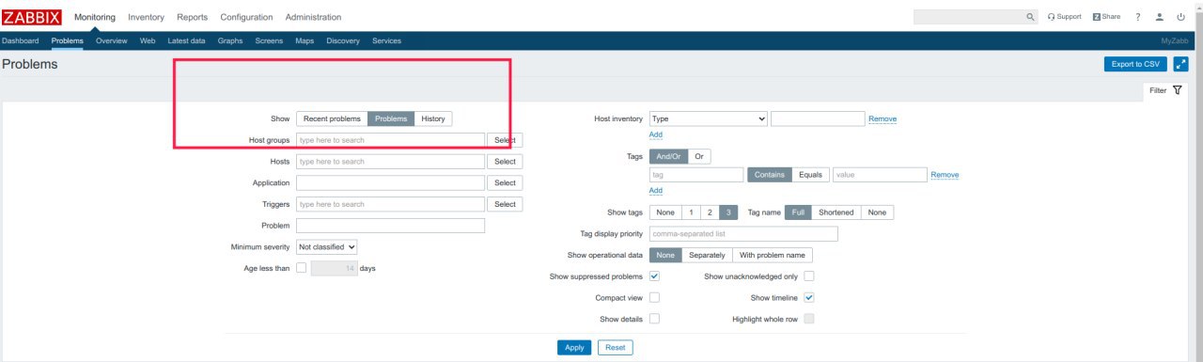Viewport: 1203px width, 362px height.
Task: Toggle fullscreen expand button
Action: (x=1181, y=64)
